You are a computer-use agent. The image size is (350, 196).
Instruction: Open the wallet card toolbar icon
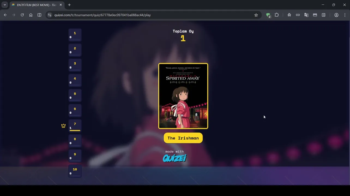click(x=315, y=15)
